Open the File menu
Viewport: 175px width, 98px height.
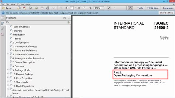(x=2, y=4)
